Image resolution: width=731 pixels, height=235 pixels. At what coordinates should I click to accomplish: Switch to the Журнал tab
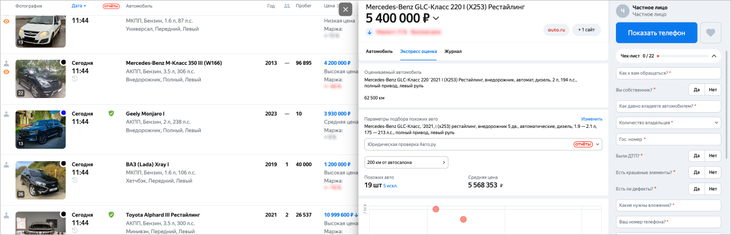click(453, 51)
